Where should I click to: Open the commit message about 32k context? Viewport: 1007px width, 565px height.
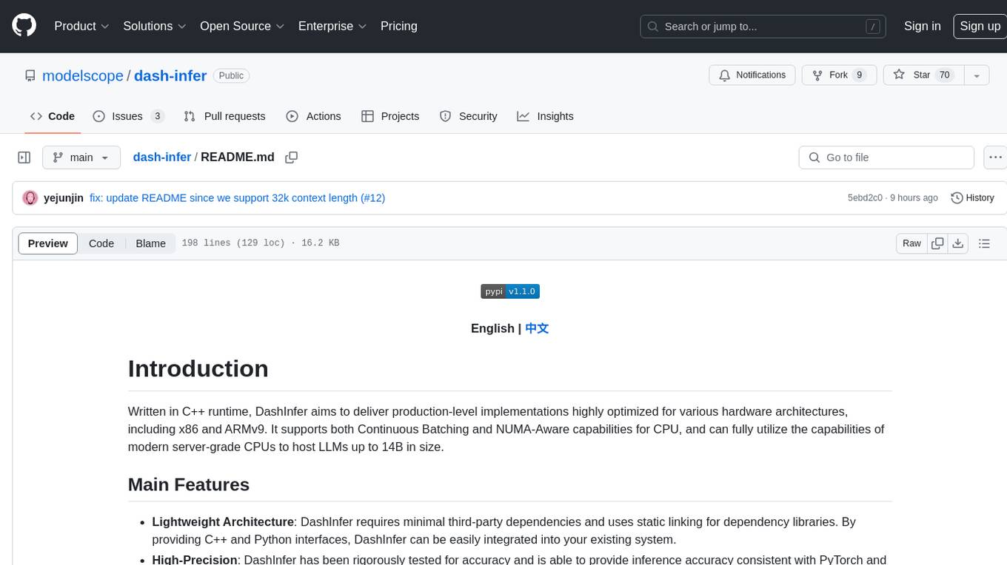(x=222, y=198)
